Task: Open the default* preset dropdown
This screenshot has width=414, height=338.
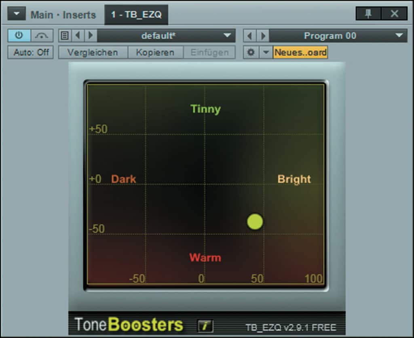Action: [166, 35]
